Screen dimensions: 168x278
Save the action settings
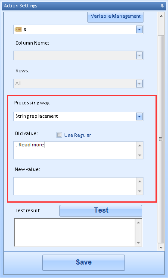click(x=84, y=262)
